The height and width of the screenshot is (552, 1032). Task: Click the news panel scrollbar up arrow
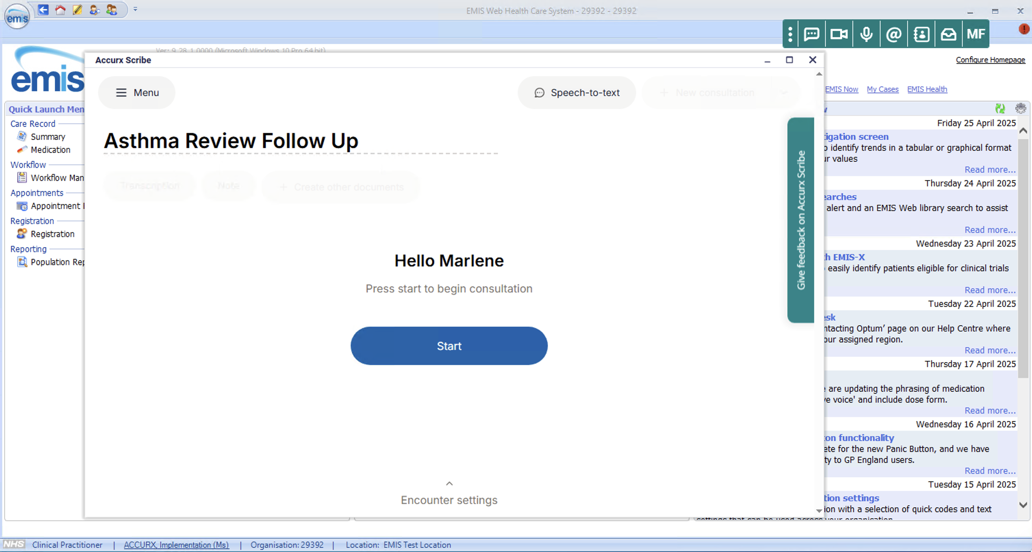pos(1023,130)
